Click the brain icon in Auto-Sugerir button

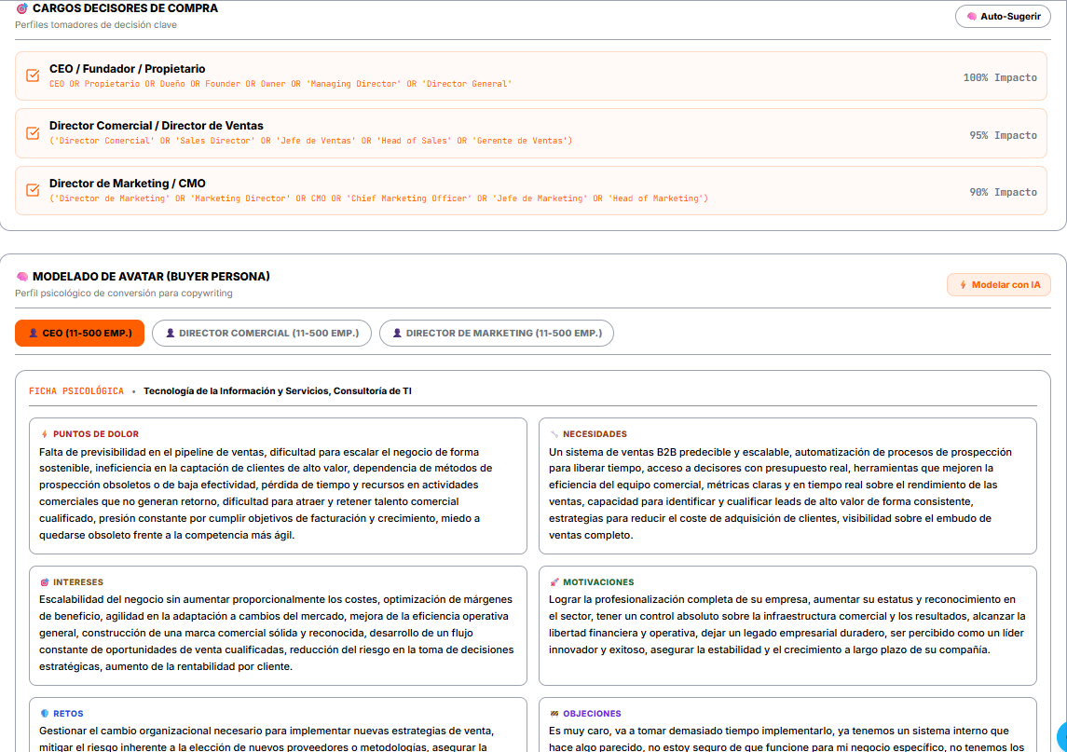(972, 17)
